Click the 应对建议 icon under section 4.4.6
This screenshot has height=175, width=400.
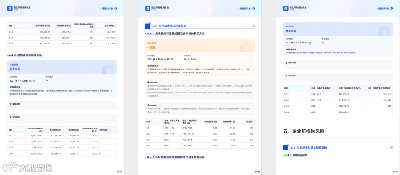10,116
